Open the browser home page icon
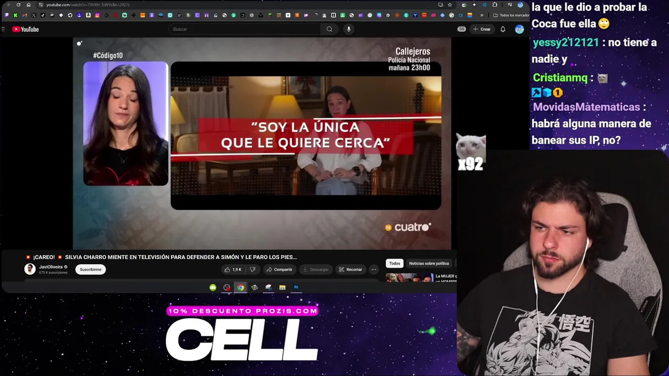 click(x=28, y=5)
